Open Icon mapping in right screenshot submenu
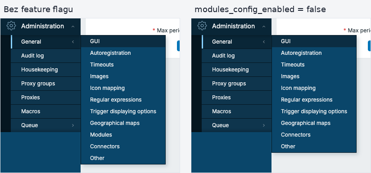The image size is (371, 173). point(314,88)
